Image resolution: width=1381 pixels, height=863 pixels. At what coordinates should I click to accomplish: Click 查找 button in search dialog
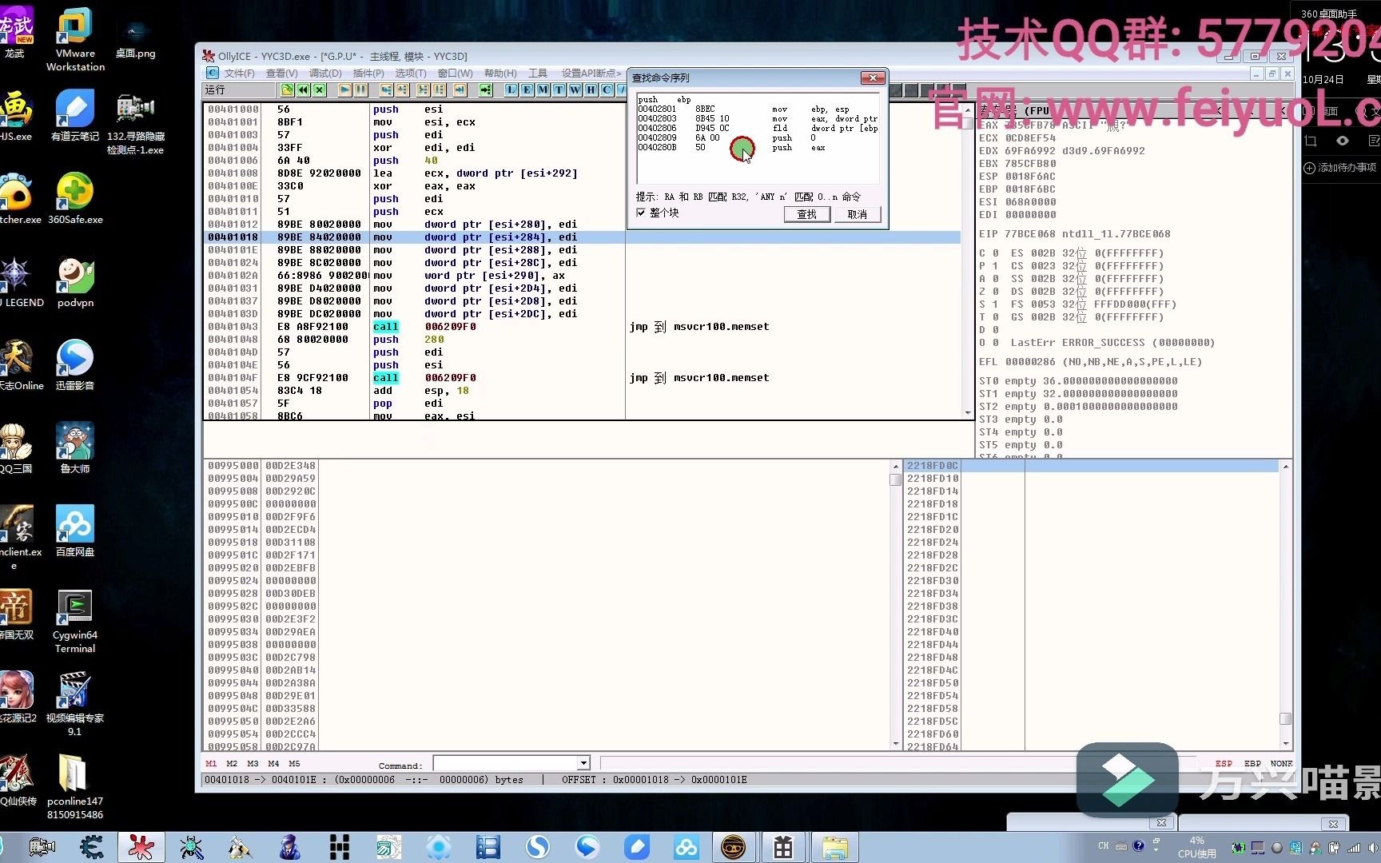pos(806,214)
